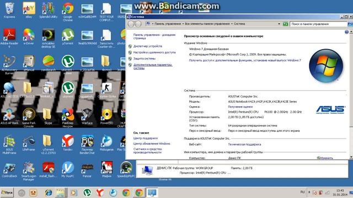Launch SpeedUpMyPC desktop shortcut

click(x=126, y=169)
